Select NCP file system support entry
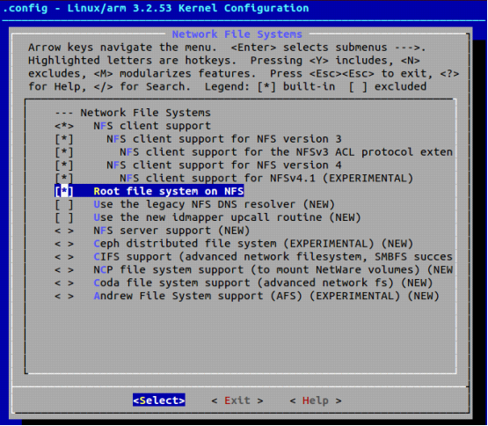 (x=253, y=270)
